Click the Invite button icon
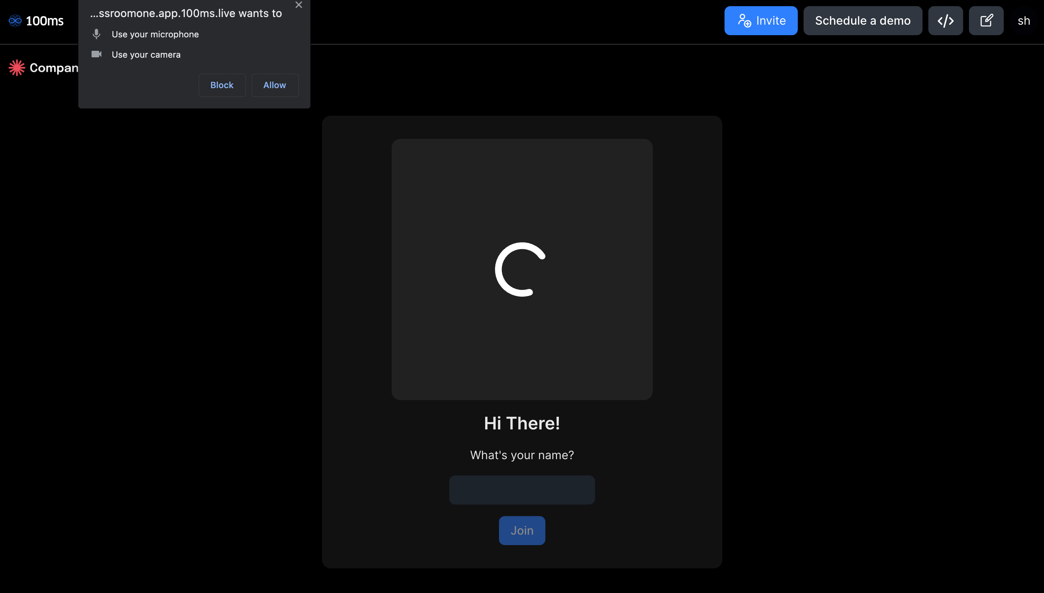The height and width of the screenshot is (593, 1044). (x=745, y=20)
